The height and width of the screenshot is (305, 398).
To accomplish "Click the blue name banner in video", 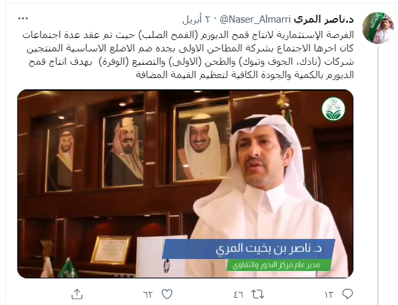I will (249, 249).
